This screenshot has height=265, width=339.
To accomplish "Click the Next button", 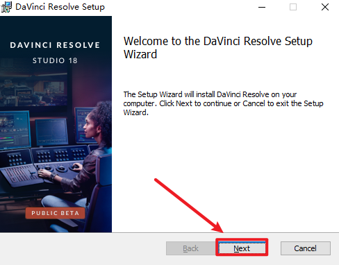I will point(242,248).
